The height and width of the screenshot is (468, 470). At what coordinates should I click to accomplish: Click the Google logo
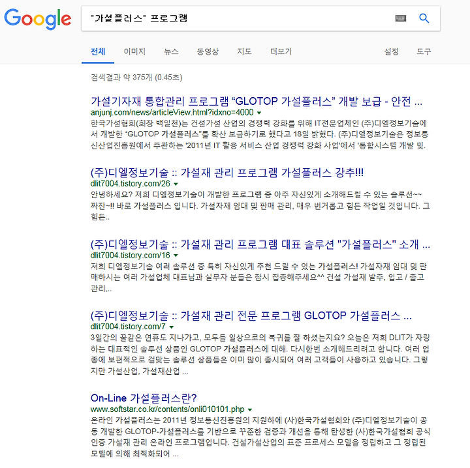tap(37, 19)
